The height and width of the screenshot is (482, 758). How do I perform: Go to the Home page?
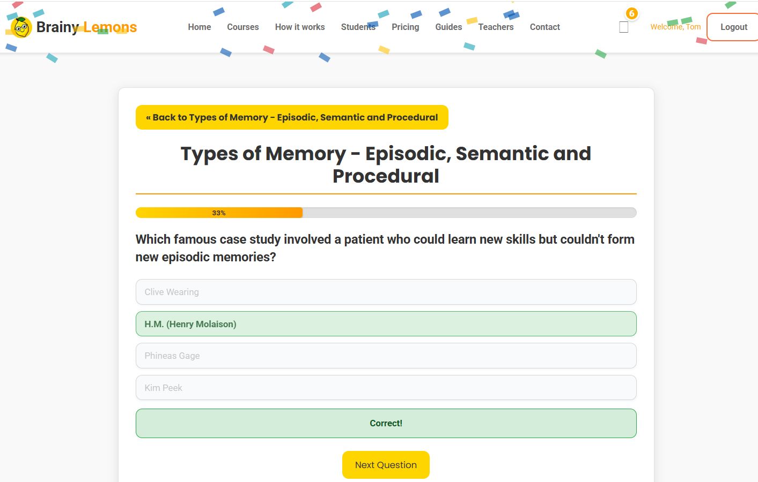(199, 27)
